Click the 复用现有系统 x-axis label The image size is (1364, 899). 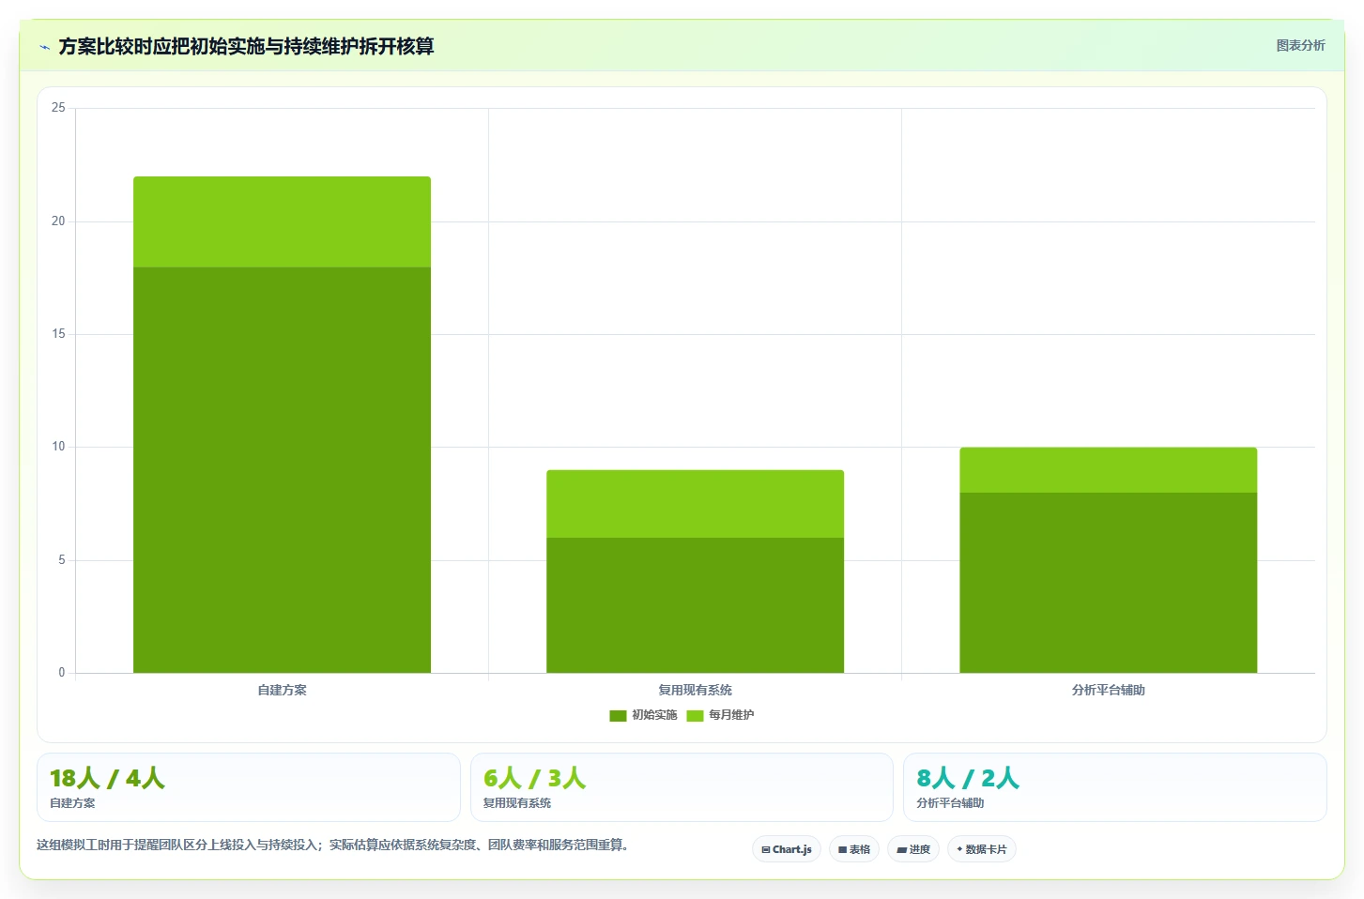pos(695,690)
